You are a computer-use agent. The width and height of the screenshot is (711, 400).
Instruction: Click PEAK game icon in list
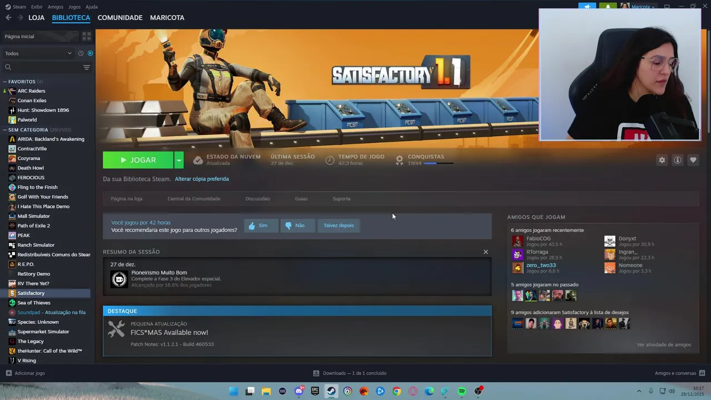point(12,236)
